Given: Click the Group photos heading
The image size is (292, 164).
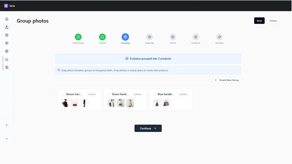Looking at the screenshot, I should 32,21.
